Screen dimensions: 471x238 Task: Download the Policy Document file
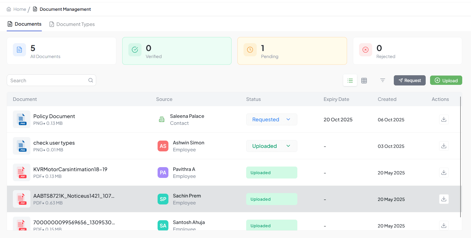[444, 119]
